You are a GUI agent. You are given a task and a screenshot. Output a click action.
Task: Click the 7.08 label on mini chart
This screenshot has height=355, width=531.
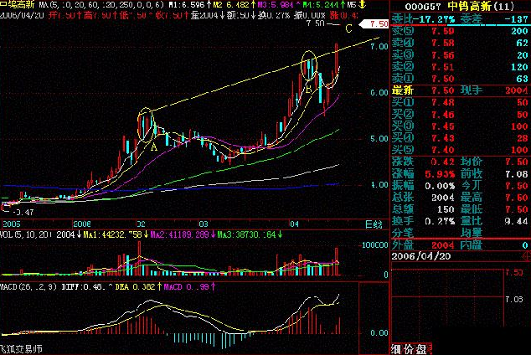[514, 300]
